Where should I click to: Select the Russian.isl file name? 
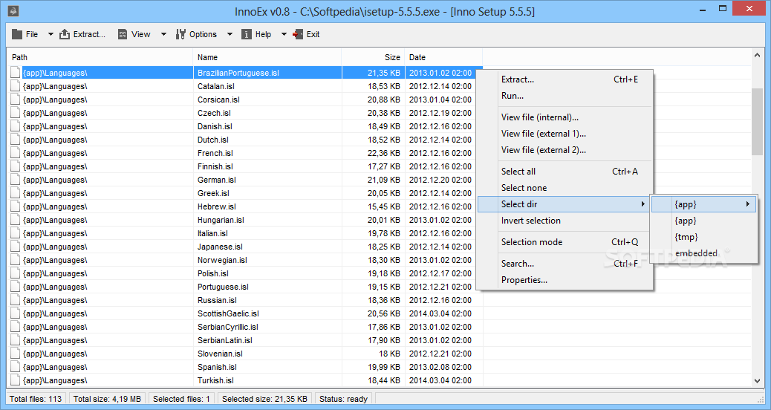[x=217, y=300]
